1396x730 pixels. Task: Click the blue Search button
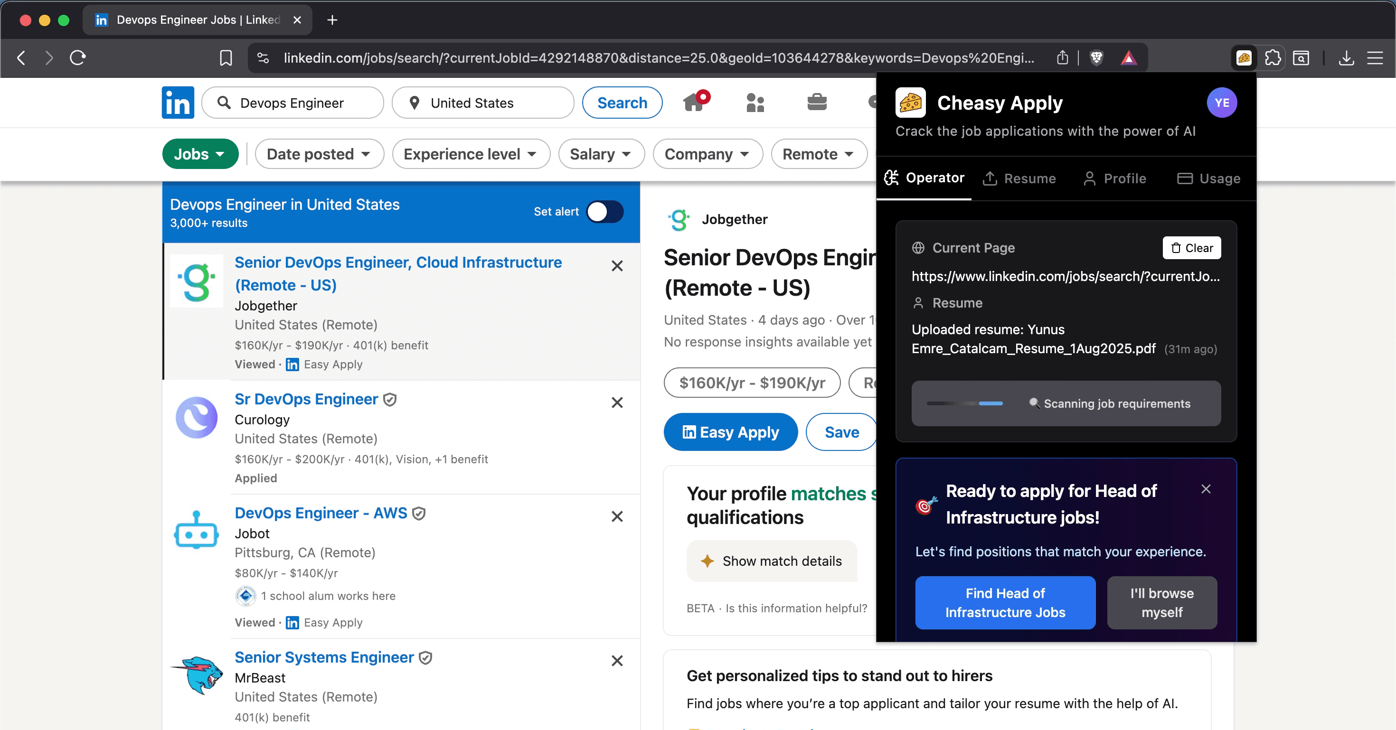(622, 103)
